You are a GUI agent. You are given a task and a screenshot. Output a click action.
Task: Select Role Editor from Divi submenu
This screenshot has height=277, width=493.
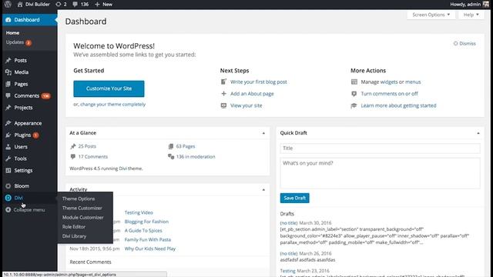click(74, 227)
